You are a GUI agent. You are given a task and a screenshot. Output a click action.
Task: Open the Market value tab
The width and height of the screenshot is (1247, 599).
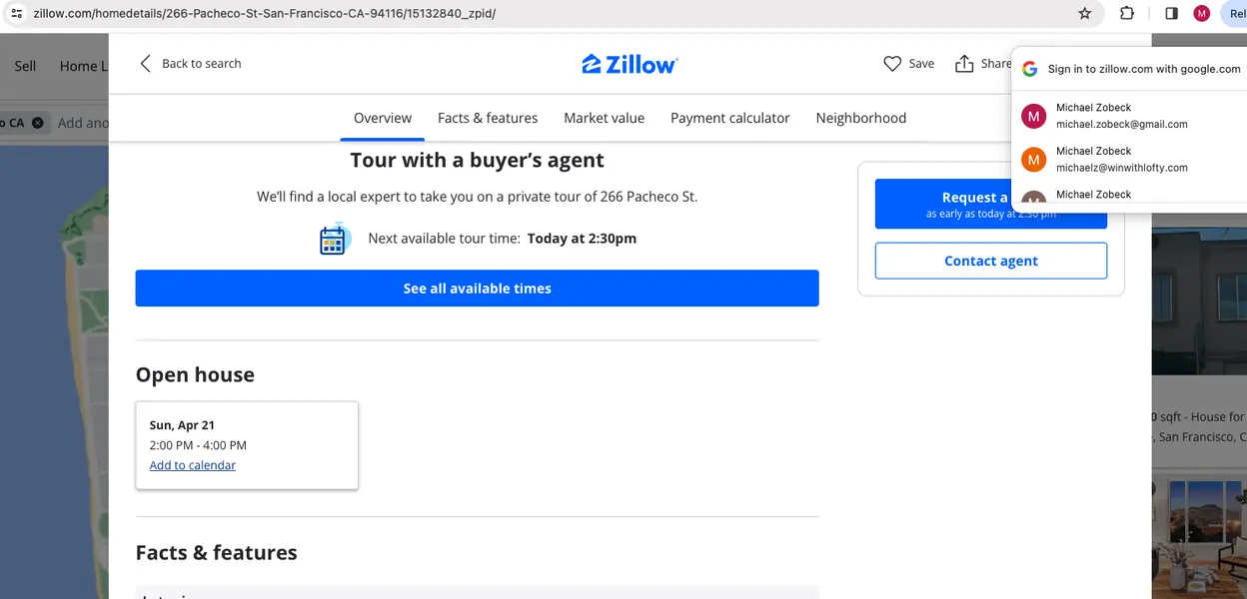(604, 118)
